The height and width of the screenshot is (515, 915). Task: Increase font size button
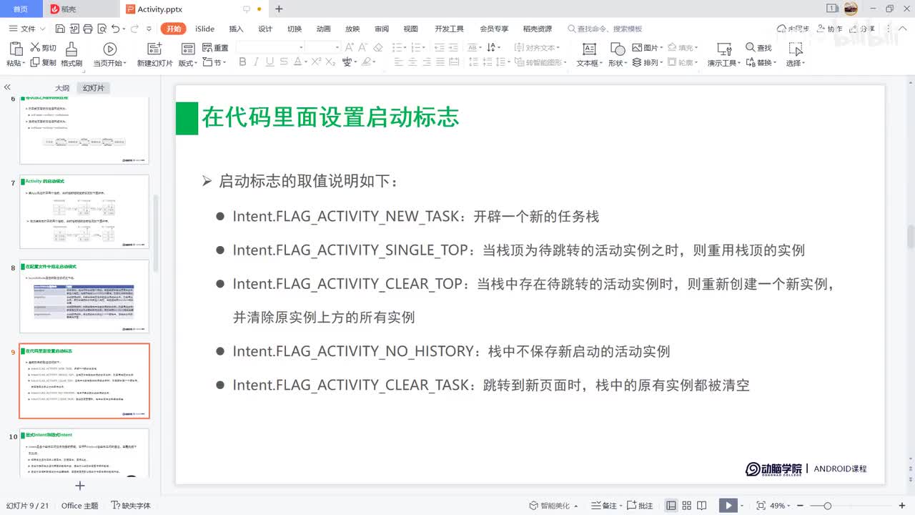(350, 48)
